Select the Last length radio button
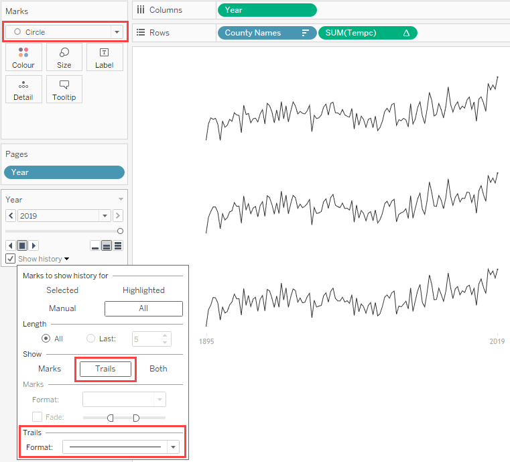This screenshot has width=510, height=462. (91, 339)
